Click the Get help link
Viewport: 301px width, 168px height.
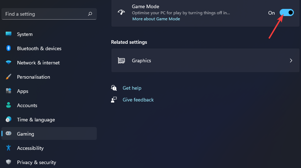click(132, 88)
